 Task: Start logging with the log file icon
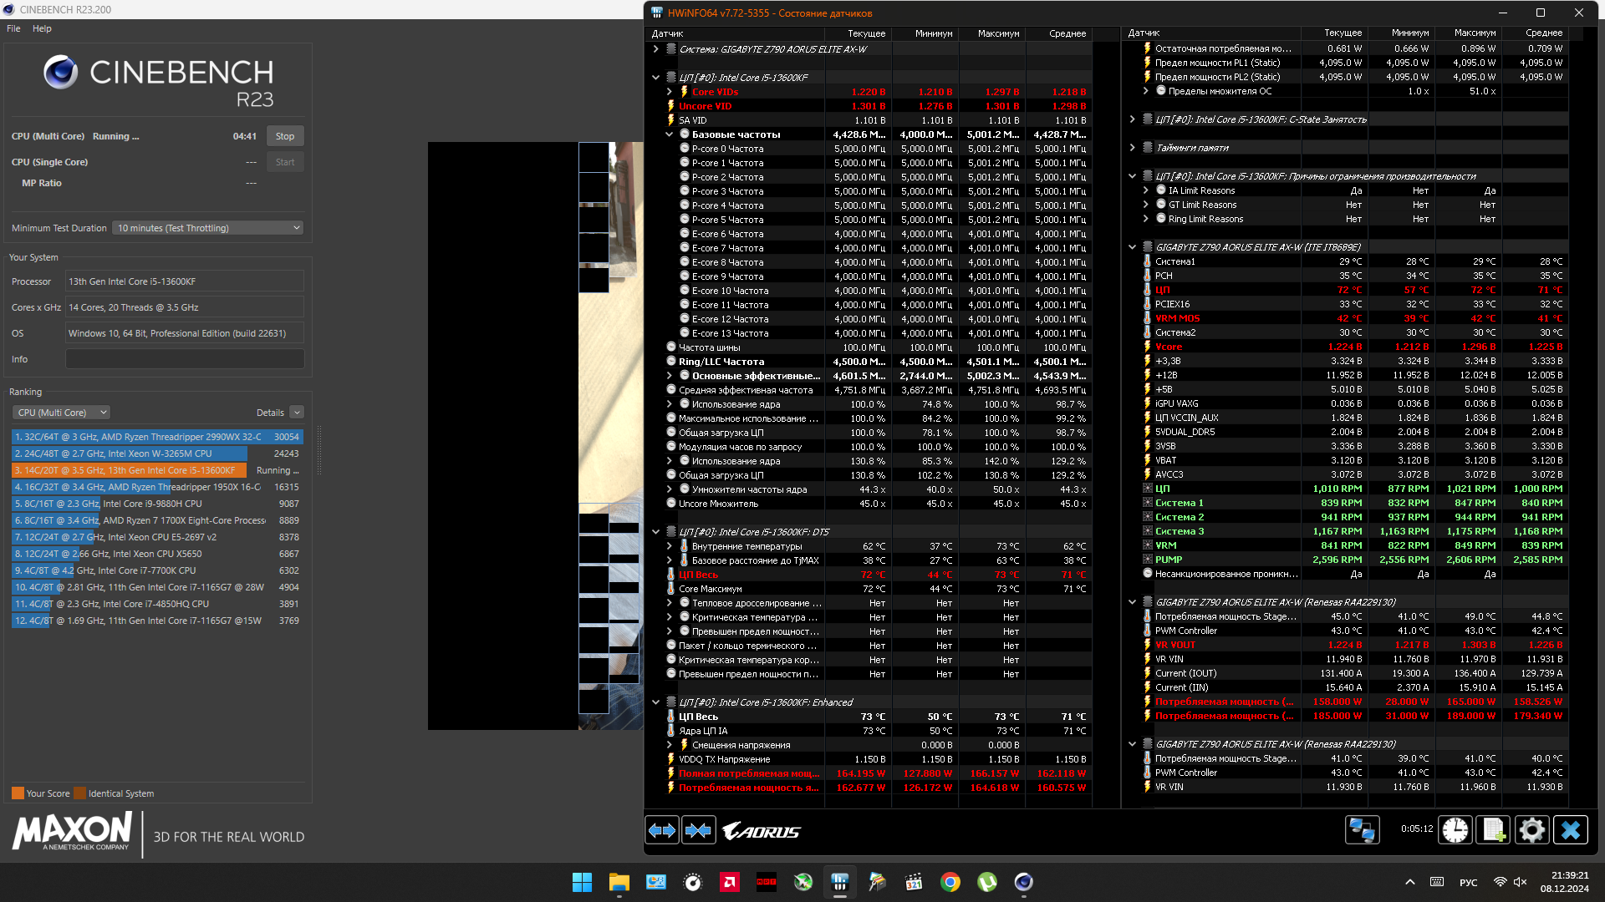[x=1494, y=830]
